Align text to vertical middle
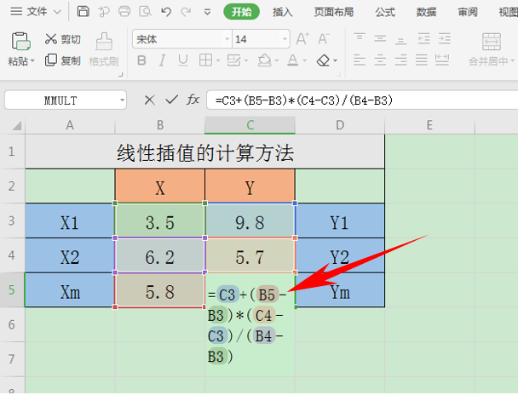This screenshot has width=518, height=395. click(380, 38)
